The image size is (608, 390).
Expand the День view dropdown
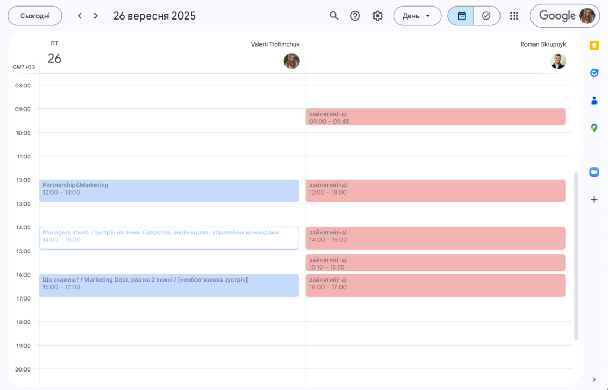(x=416, y=16)
